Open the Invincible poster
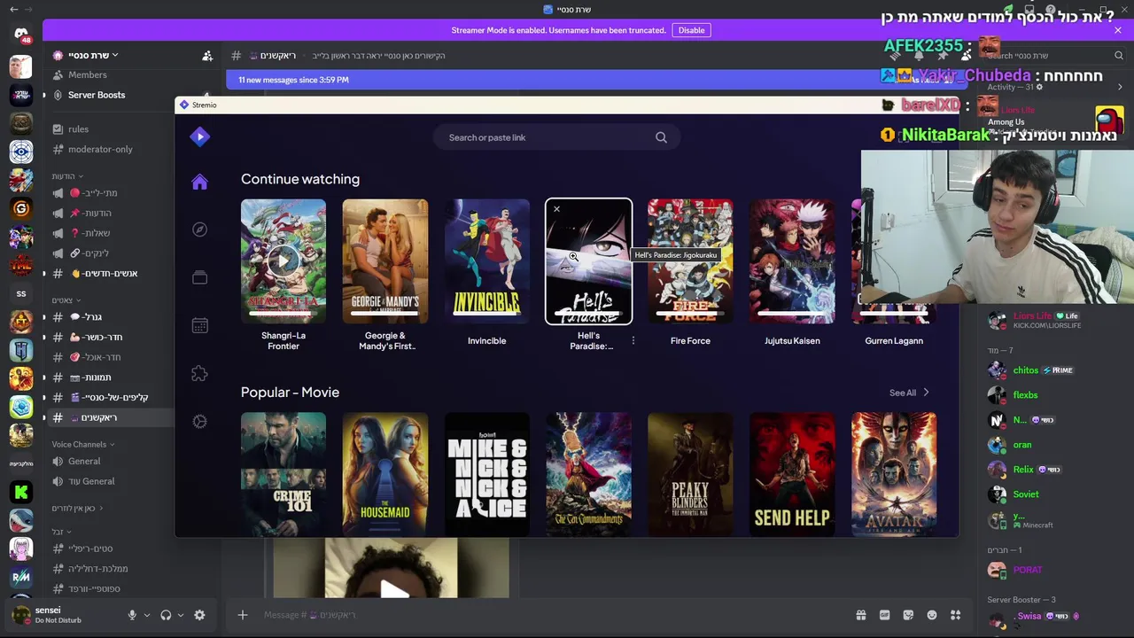 [487, 261]
